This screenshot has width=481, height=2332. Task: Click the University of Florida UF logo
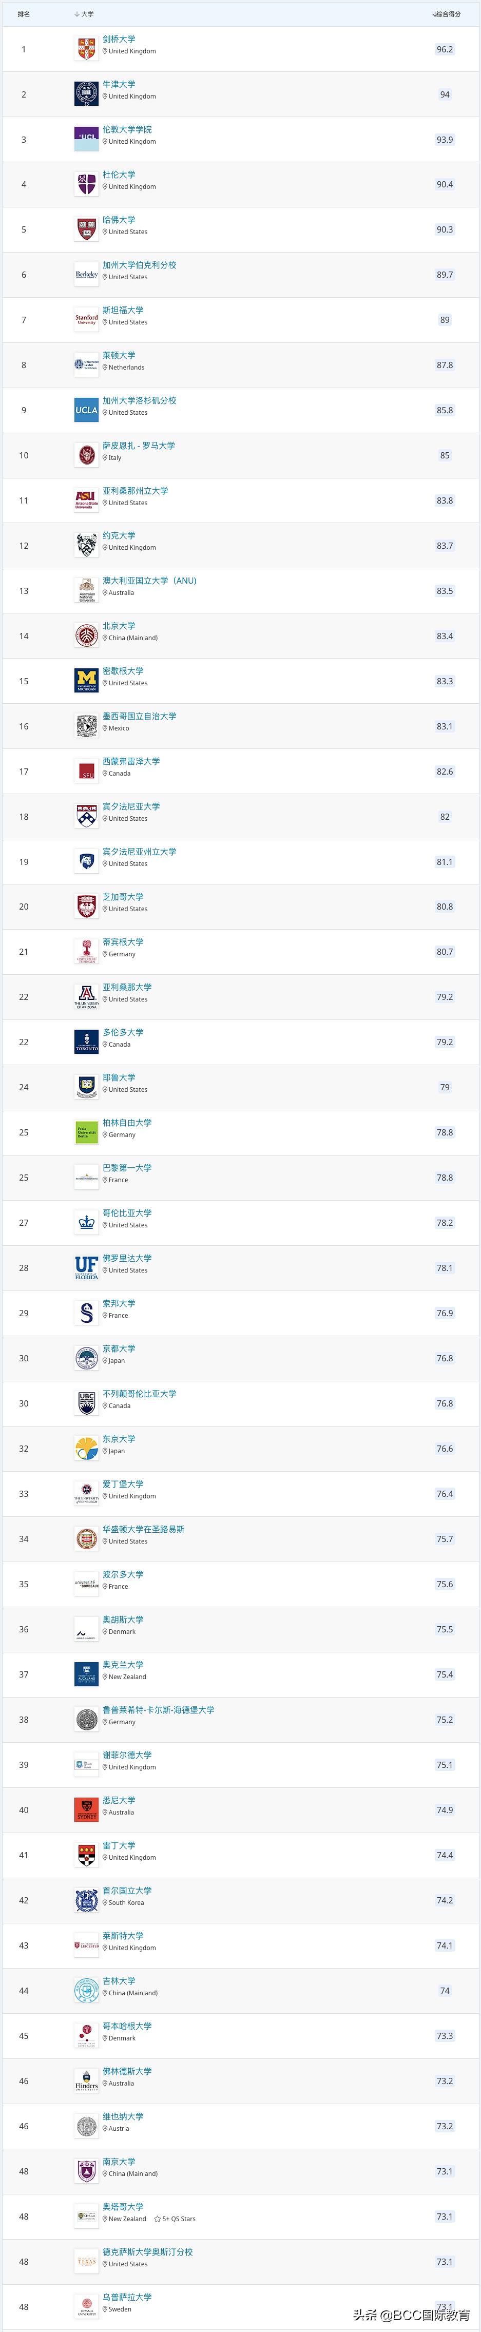[86, 1267]
